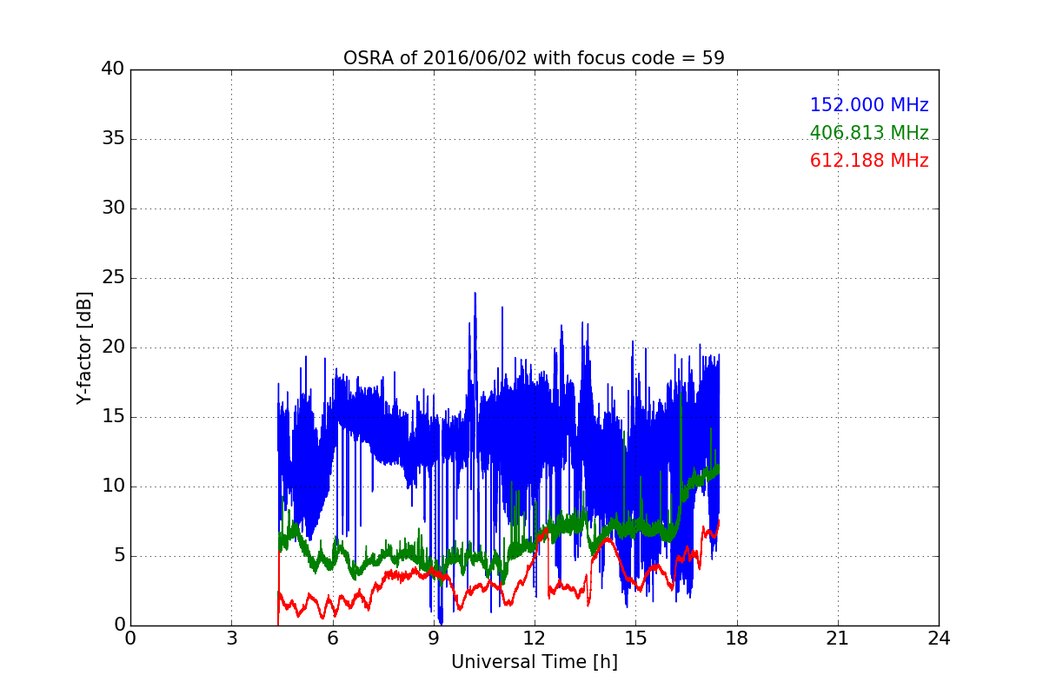This screenshot has width=1043, height=695.
Task: Click the y-axis tick label 35
Action: [x=113, y=139]
